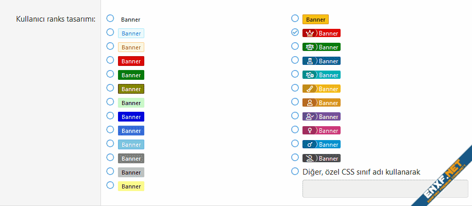Click the crossed-out user dark gray banner
Image resolution: width=472 pixels, height=206 pixels.
[x=321, y=159]
